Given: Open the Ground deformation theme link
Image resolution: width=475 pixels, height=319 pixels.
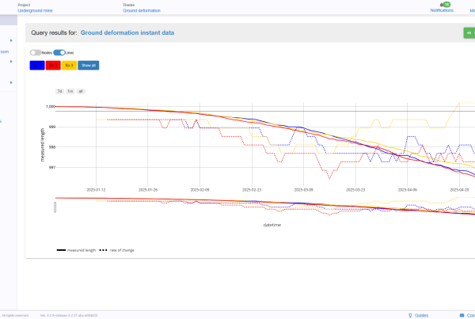Looking at the screenshot, I should click(x=142, y=11).
